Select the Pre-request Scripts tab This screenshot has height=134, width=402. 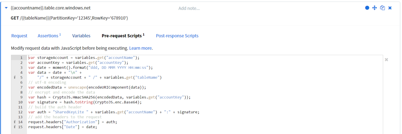point(123,36)
